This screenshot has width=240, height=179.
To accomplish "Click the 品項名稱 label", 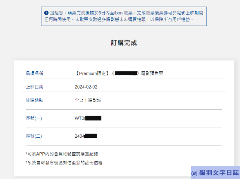I will click(x=34, y=73).
